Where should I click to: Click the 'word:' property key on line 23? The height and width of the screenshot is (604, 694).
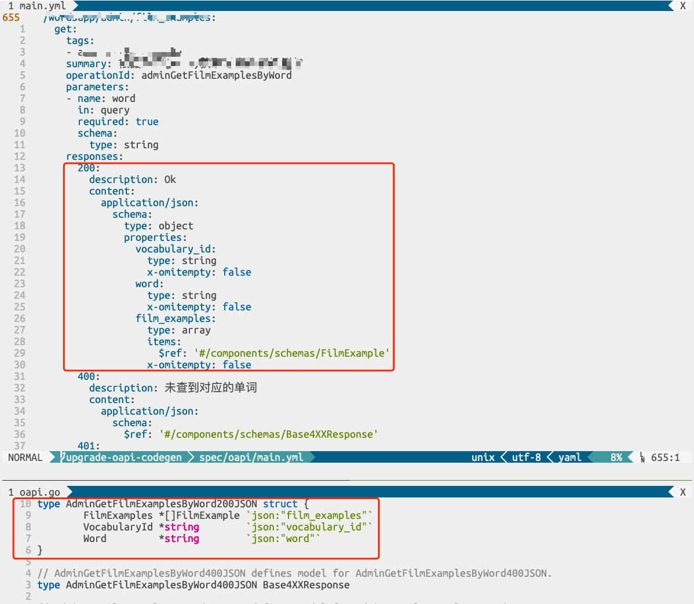pos(149,284)
